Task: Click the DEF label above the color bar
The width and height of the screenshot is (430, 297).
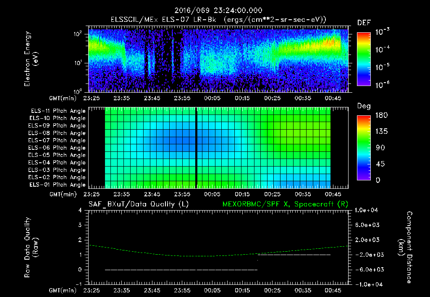Action: click(364, 23)
